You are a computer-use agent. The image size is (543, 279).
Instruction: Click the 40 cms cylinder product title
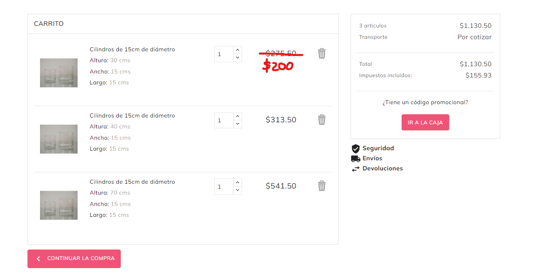(x=132, y=116)
